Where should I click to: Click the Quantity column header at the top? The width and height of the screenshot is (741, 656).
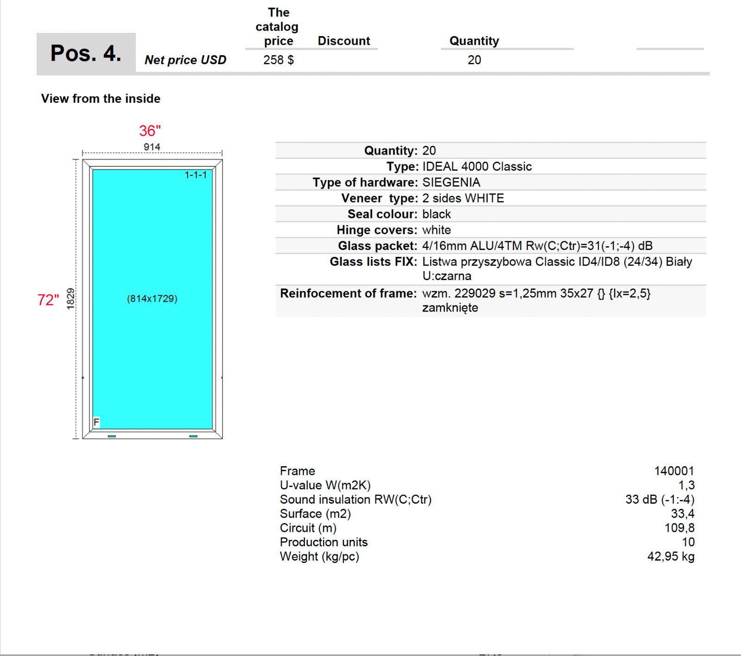[474, 41]
